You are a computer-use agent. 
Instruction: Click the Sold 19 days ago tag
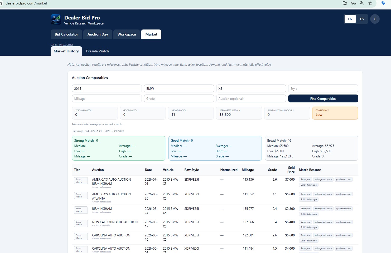click(x=308, y=185)
